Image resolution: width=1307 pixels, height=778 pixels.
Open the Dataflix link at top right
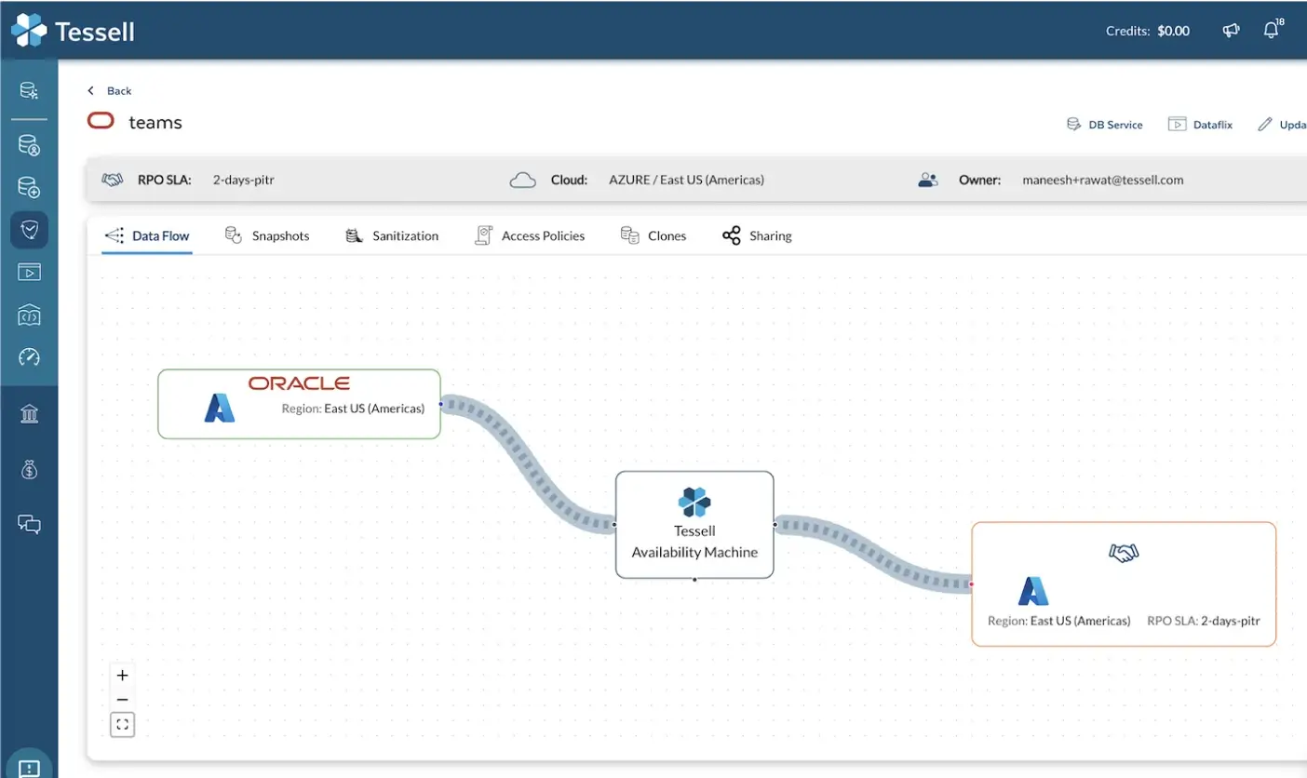(x=1200, y=124)
